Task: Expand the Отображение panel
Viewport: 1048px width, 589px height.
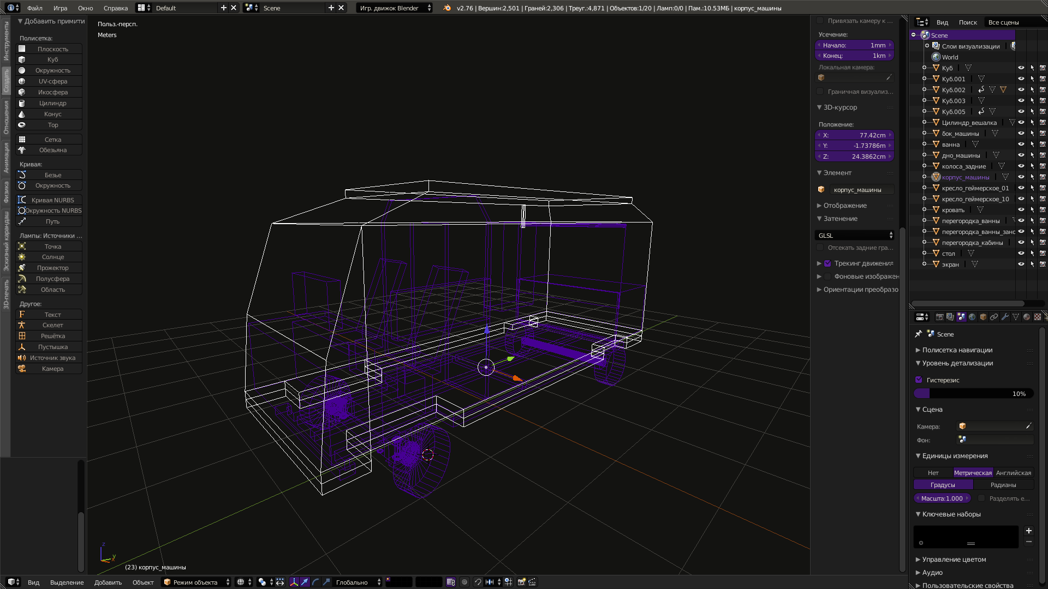Action: pyautogui.click(x=842, y=206)
